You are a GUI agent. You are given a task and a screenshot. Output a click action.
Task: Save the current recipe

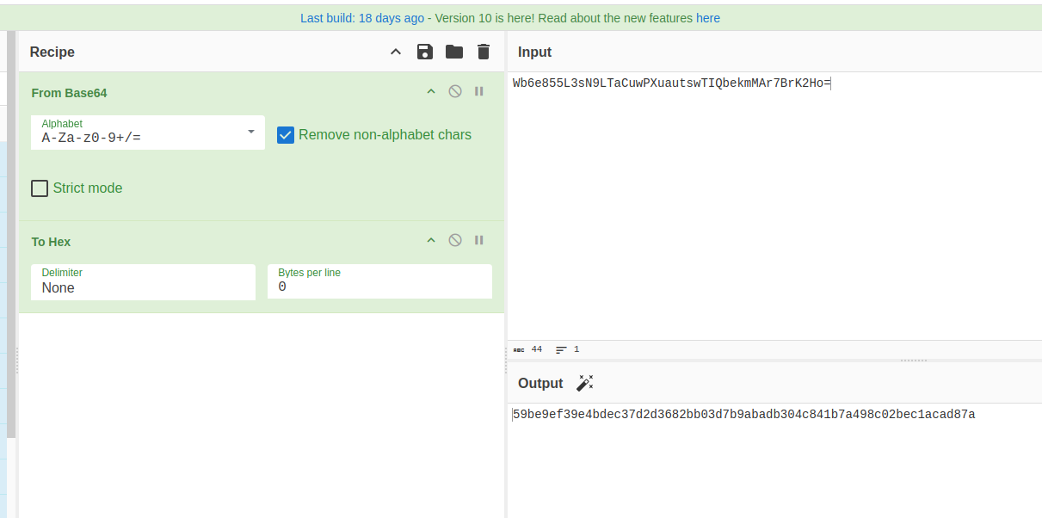(x=425, y=52)
